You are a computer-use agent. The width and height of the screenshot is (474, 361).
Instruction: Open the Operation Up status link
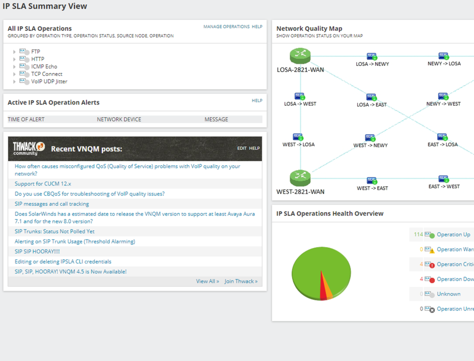click(x=453, y=234)
